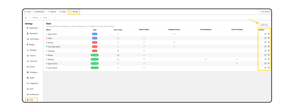Open Automations in the Settings sidebar
This screenshot has width=294, height=111.
(x=33, y=39)
